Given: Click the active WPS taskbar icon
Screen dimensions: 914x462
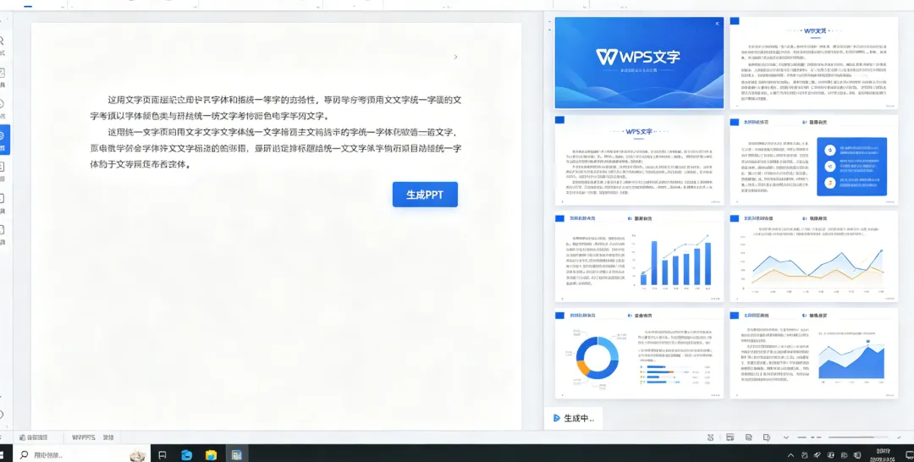Looking at the screenshot, I should [236, 454].
